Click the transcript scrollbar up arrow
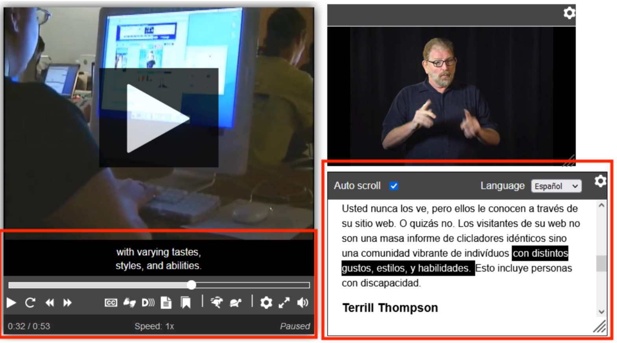Image resolution: width=617 pixels, height=343 pixels. point(601,205)
